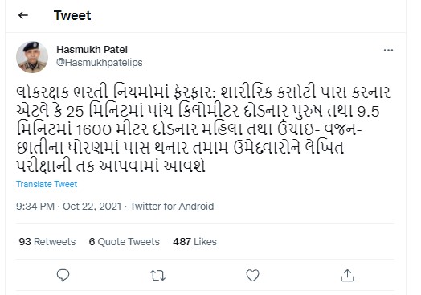Retweet using the arrows icon

157,276
